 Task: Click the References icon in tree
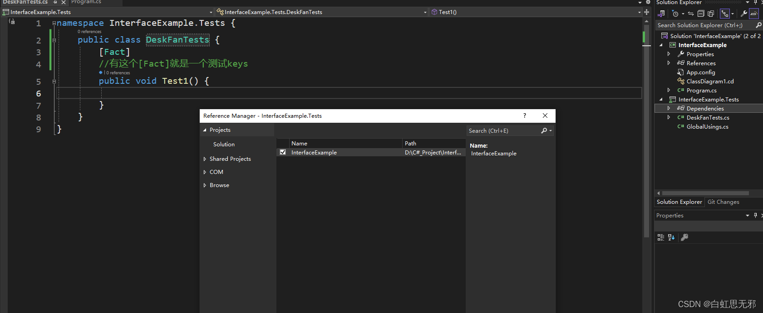coord(681,63)
